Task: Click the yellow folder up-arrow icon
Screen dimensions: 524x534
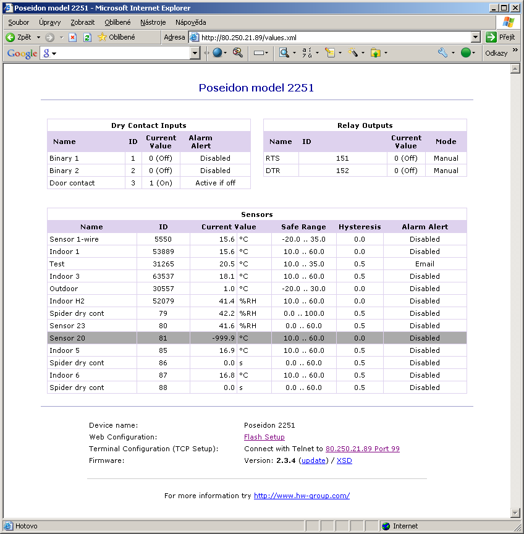Action: coord(376,53)
